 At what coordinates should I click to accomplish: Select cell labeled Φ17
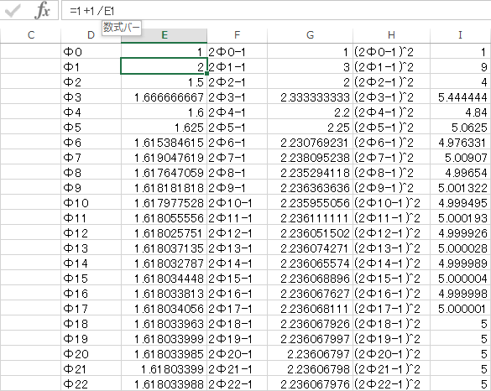click(91, 309)
